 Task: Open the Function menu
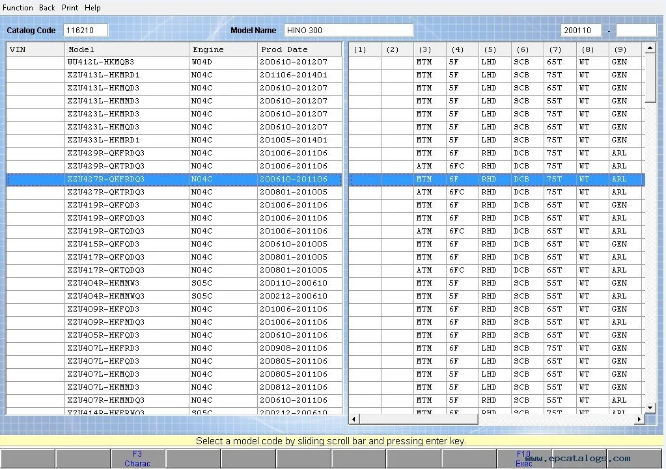[x=18, y=8]
